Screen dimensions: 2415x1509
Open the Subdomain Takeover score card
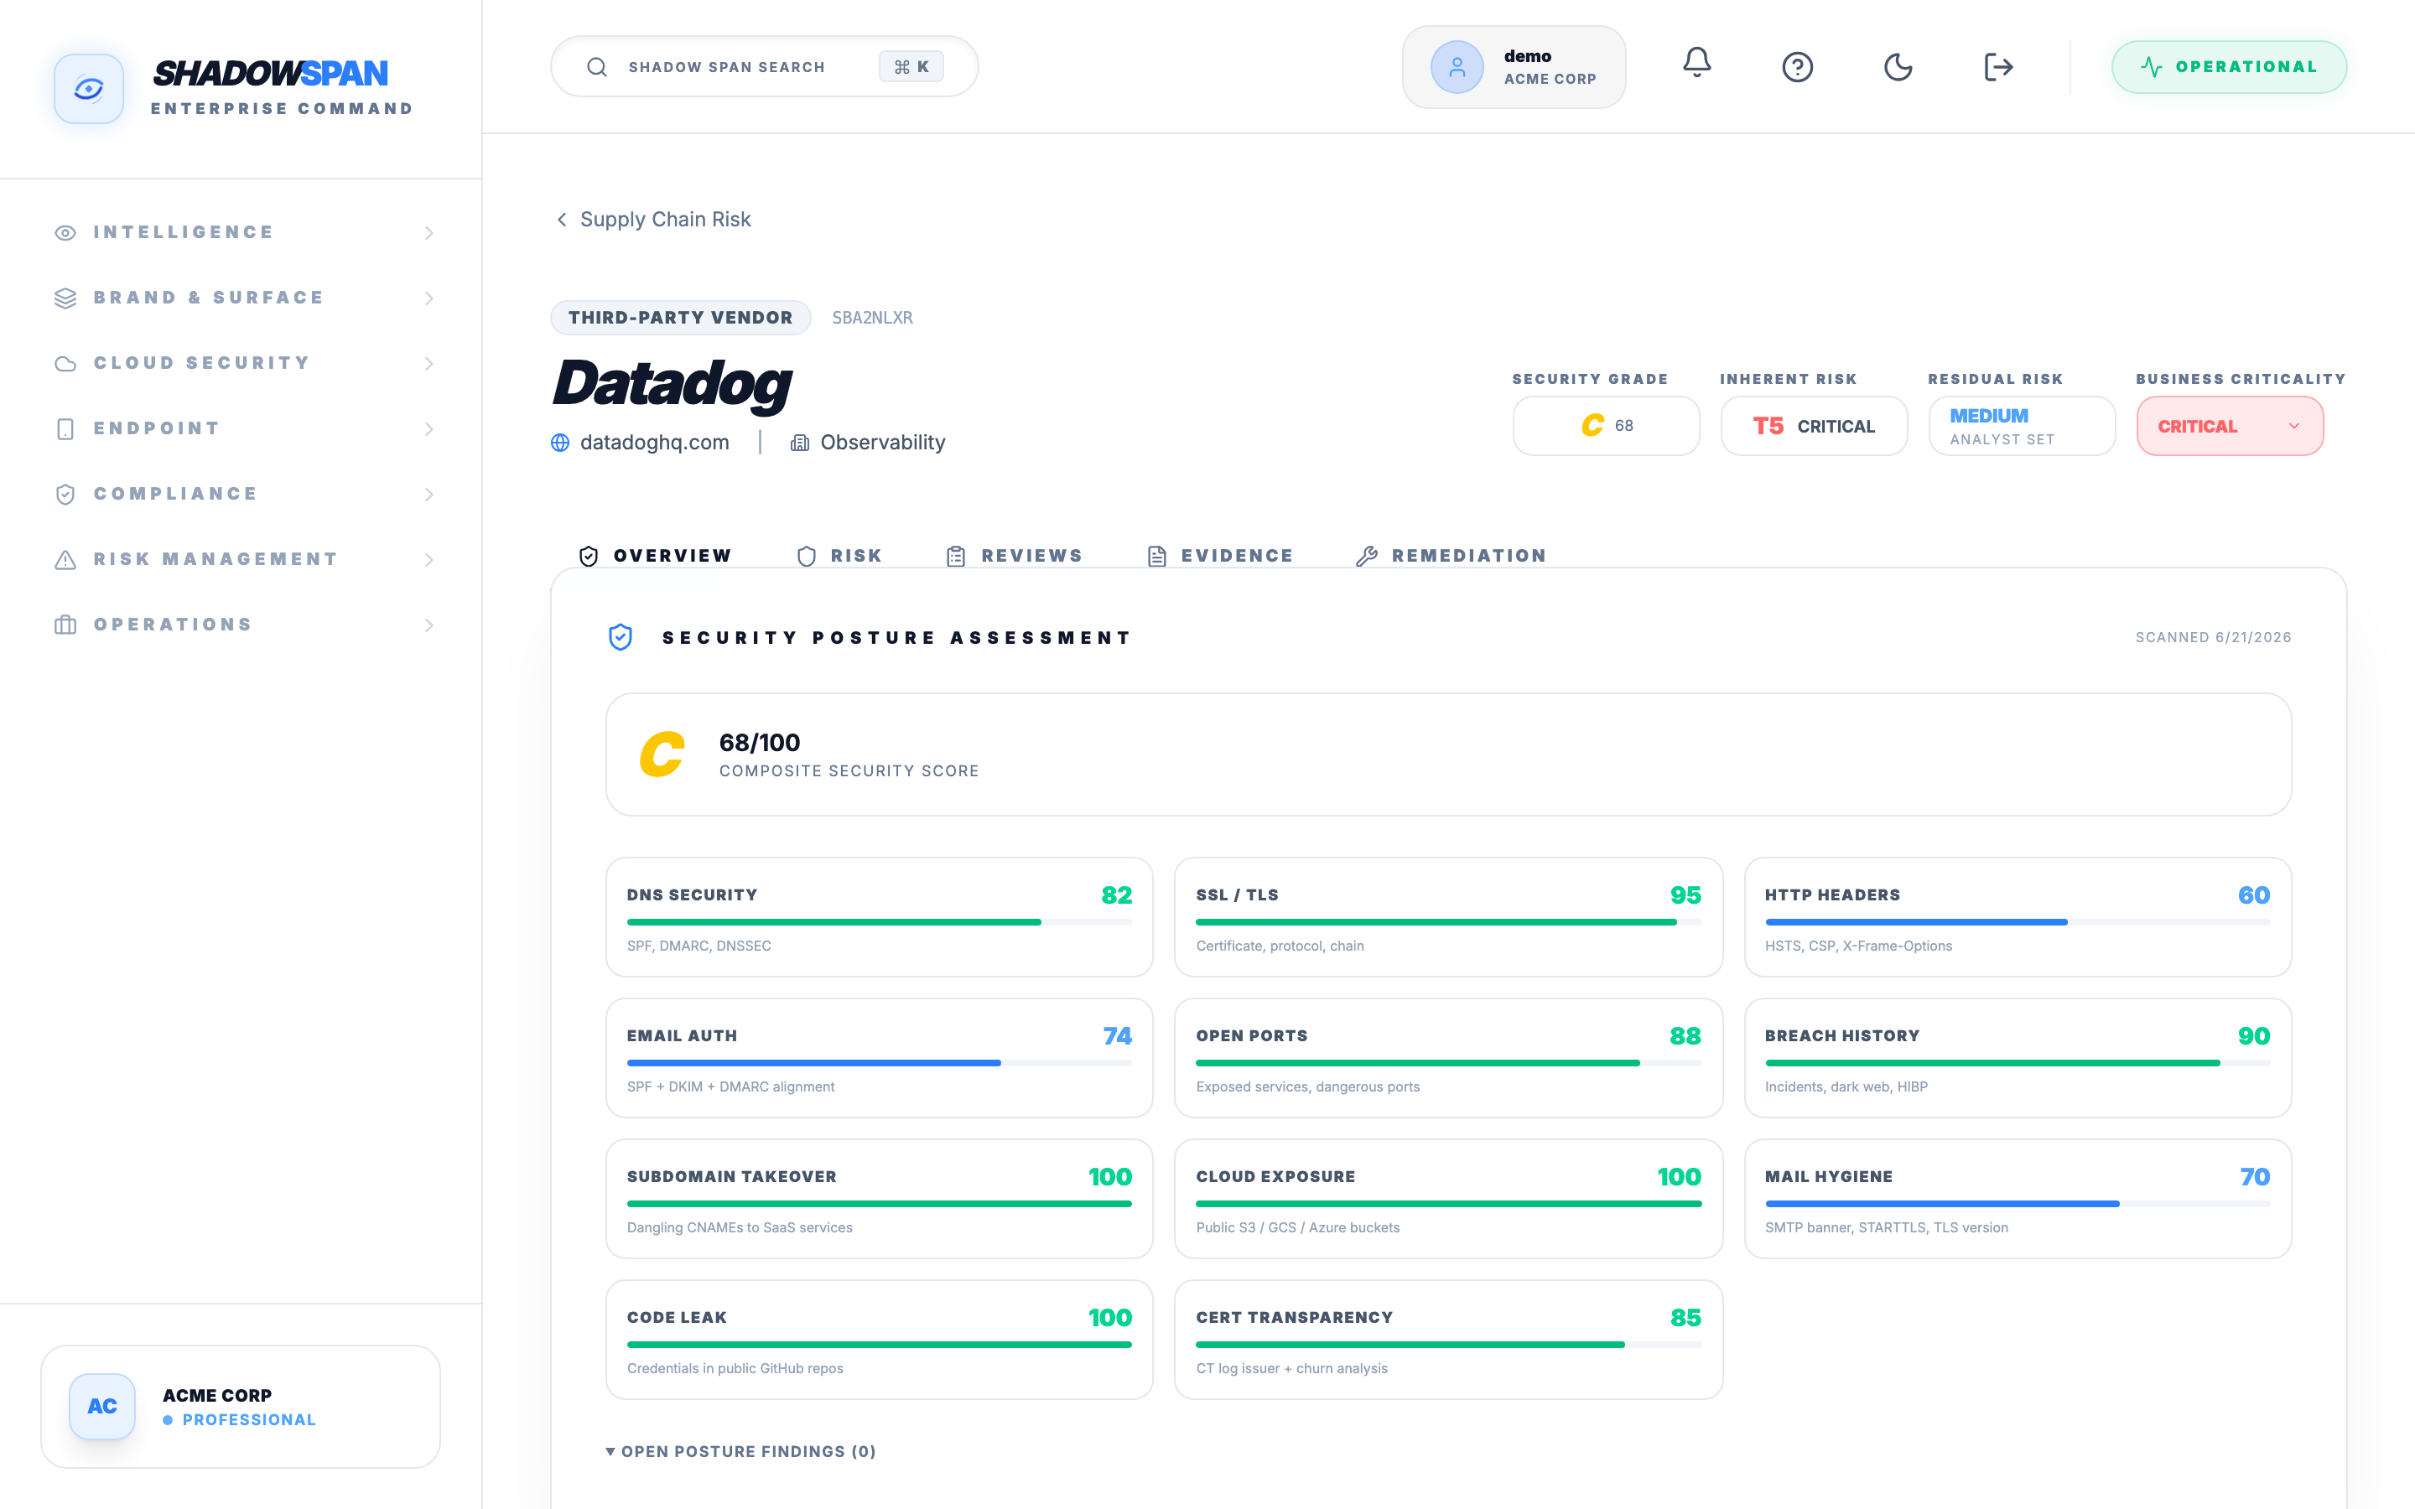(x=879, y=1199)
